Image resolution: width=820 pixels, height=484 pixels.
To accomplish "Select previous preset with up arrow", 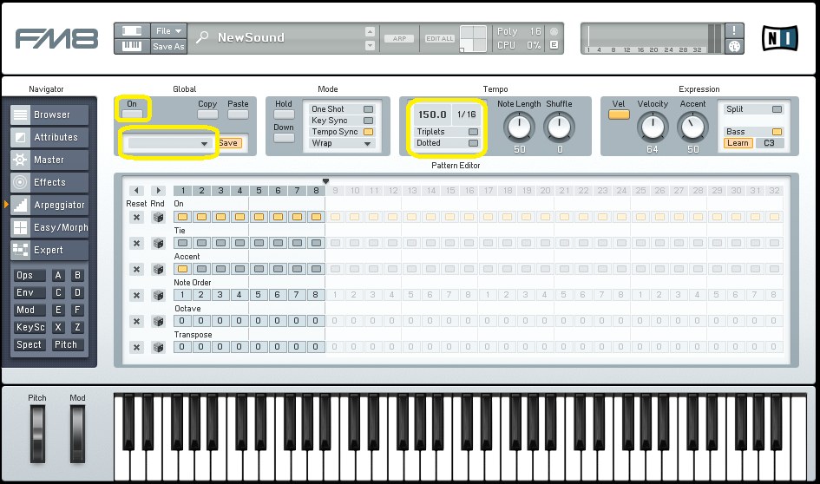I will tap(370, 32).
